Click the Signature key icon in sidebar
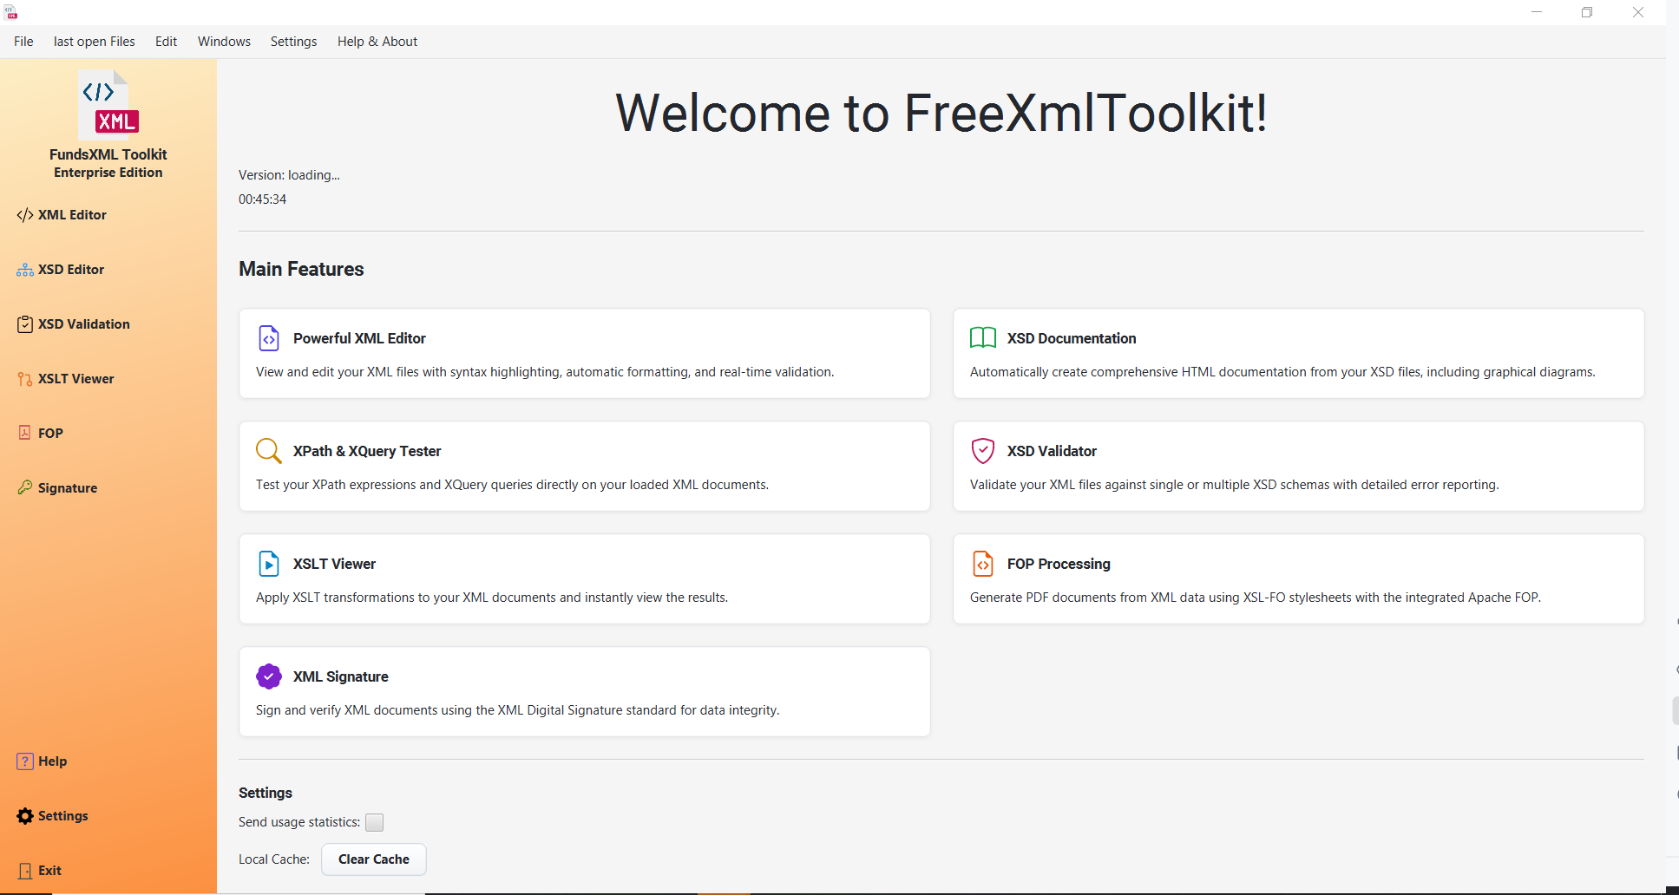This screenshot has height=895, width=1679. 25,487
